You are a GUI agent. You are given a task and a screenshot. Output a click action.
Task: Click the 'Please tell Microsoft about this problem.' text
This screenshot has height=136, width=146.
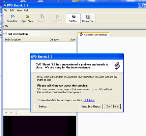(x=63, y=86)
